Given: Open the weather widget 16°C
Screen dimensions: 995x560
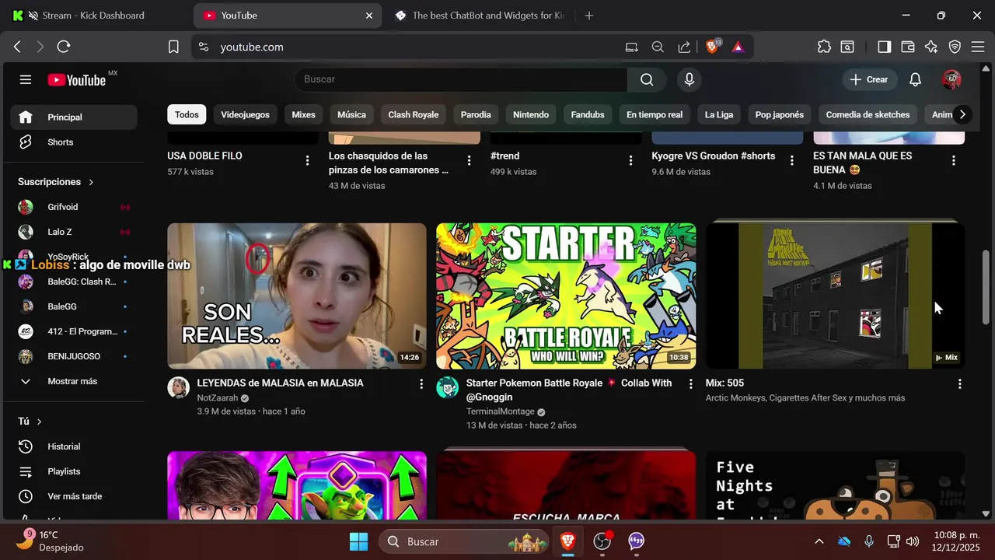Looking at the screenshot, I should [x=50, y=541].
